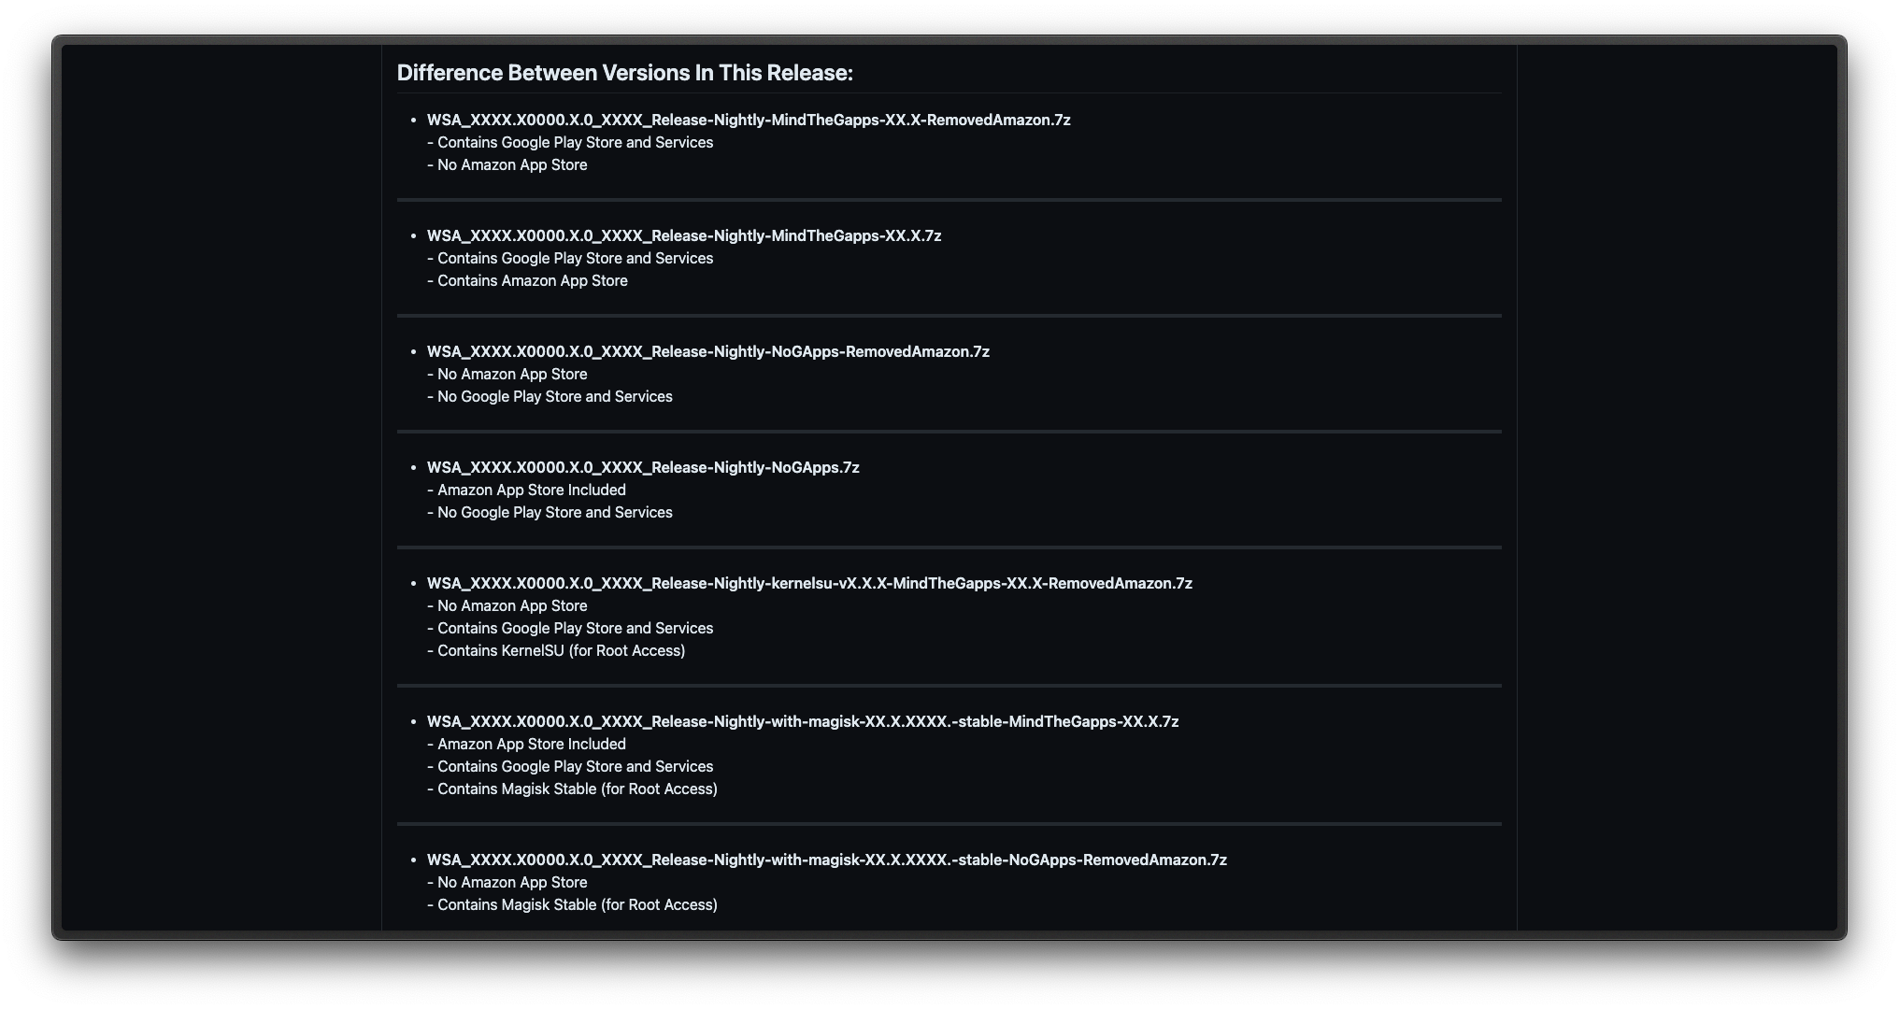Click 'No Amazon App Store' under the first entry

point(507,164)
